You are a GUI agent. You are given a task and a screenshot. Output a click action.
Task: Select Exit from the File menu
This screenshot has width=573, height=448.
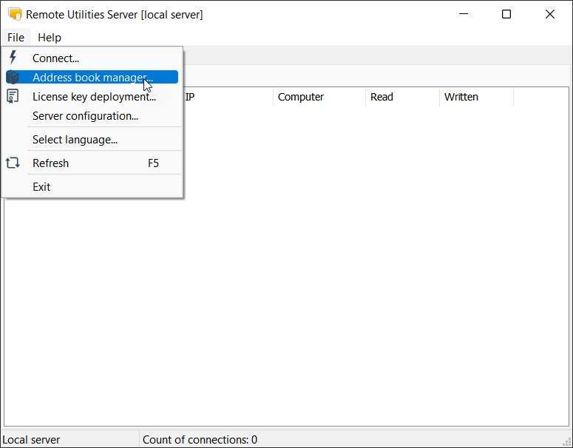click(41, 187)
